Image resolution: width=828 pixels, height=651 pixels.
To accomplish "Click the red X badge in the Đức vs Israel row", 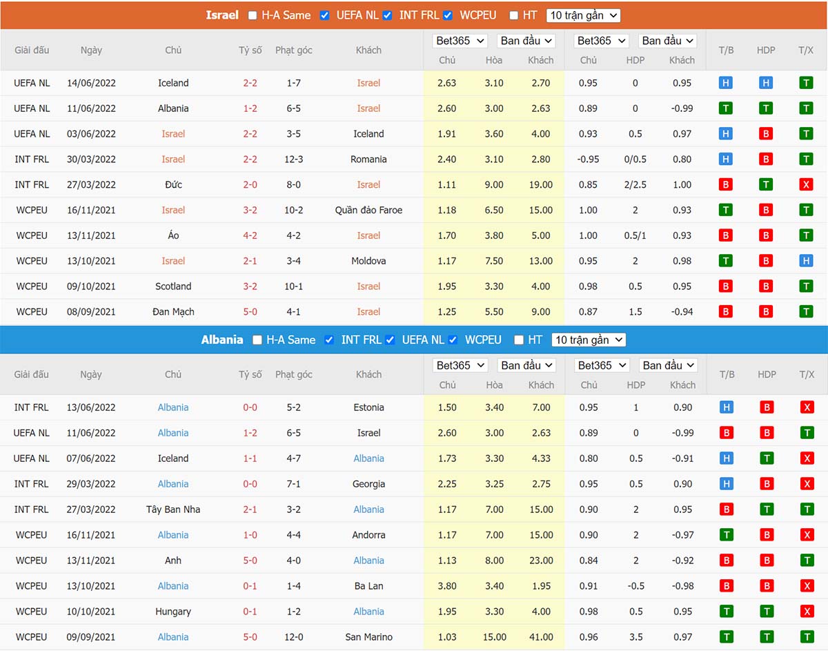I will pyautogui.click(x=806, y=184).
